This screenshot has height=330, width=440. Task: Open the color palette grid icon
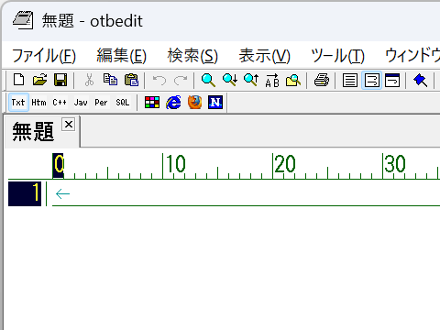coord(152,103)
